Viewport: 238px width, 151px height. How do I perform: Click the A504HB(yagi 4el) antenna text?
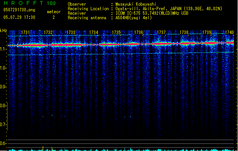(x=134, y=18)
